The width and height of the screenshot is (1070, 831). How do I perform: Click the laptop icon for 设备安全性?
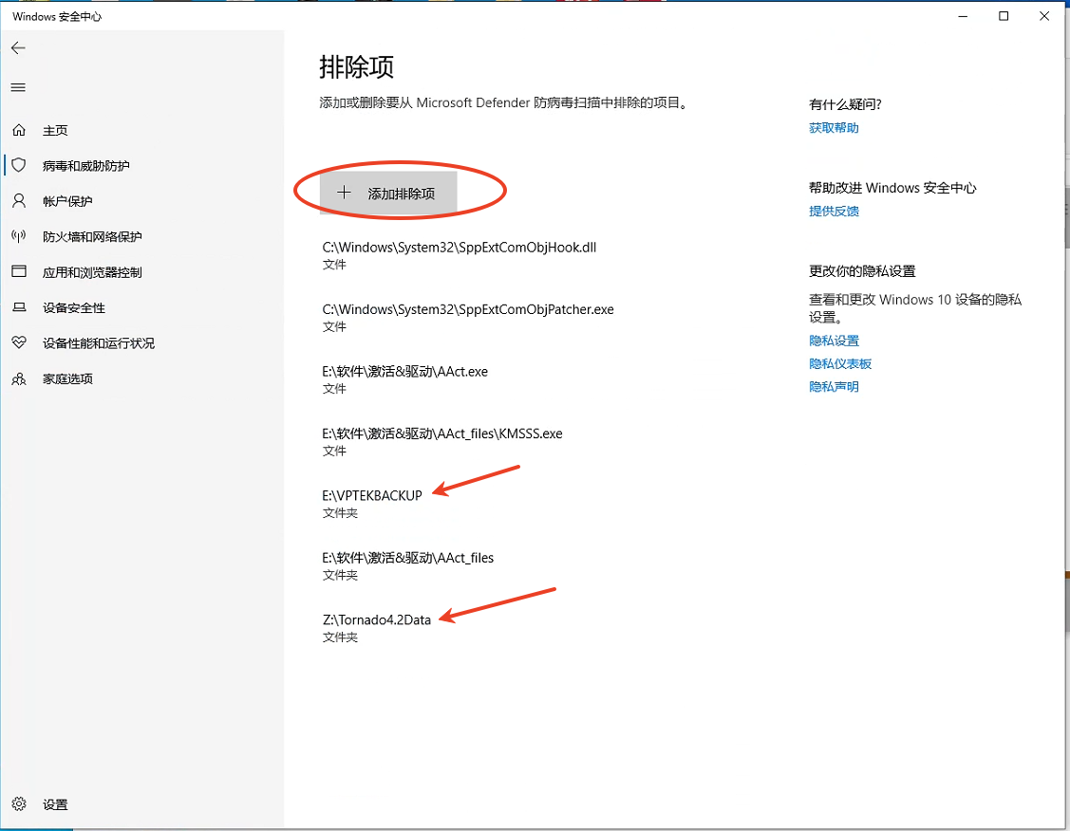pos(19,307)
